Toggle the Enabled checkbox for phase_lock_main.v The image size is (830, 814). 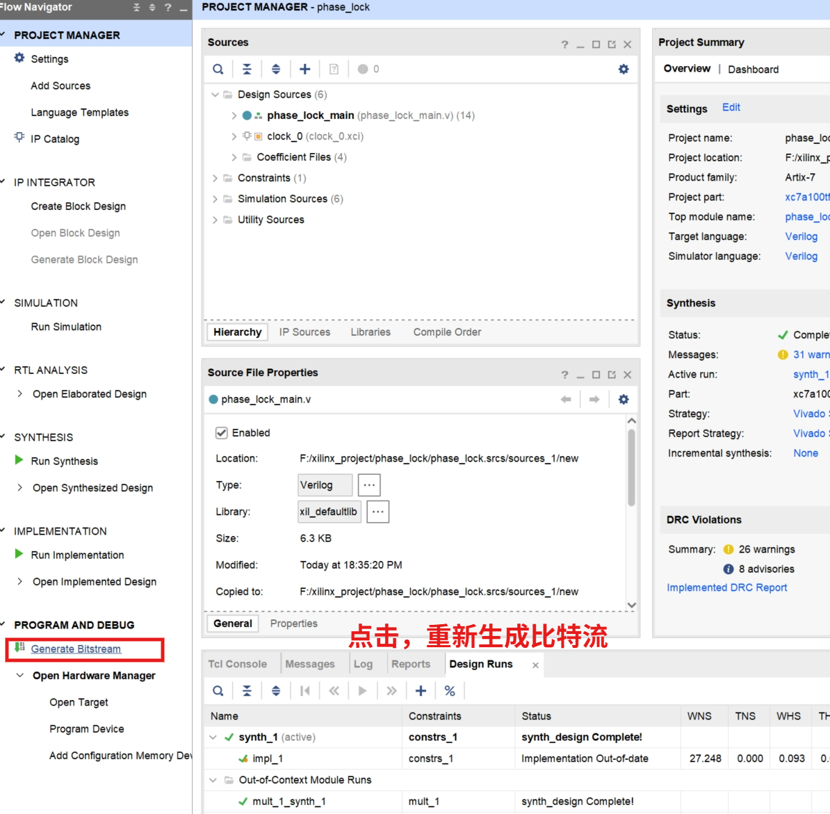(222, 433)
